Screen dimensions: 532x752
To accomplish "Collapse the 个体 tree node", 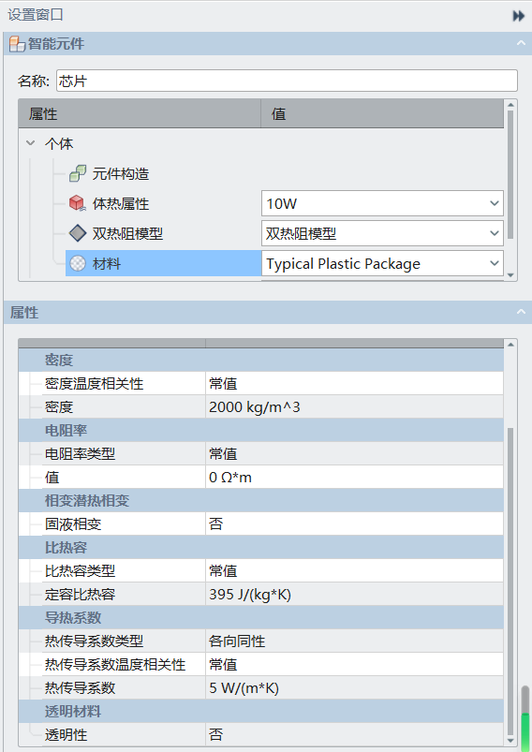I will [31, 143].
